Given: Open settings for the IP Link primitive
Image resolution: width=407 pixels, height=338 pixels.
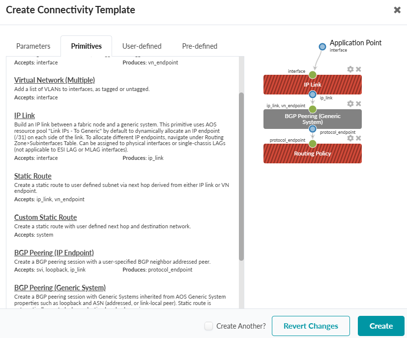Looking at the screenshot, I should click(x=350, y=69).
